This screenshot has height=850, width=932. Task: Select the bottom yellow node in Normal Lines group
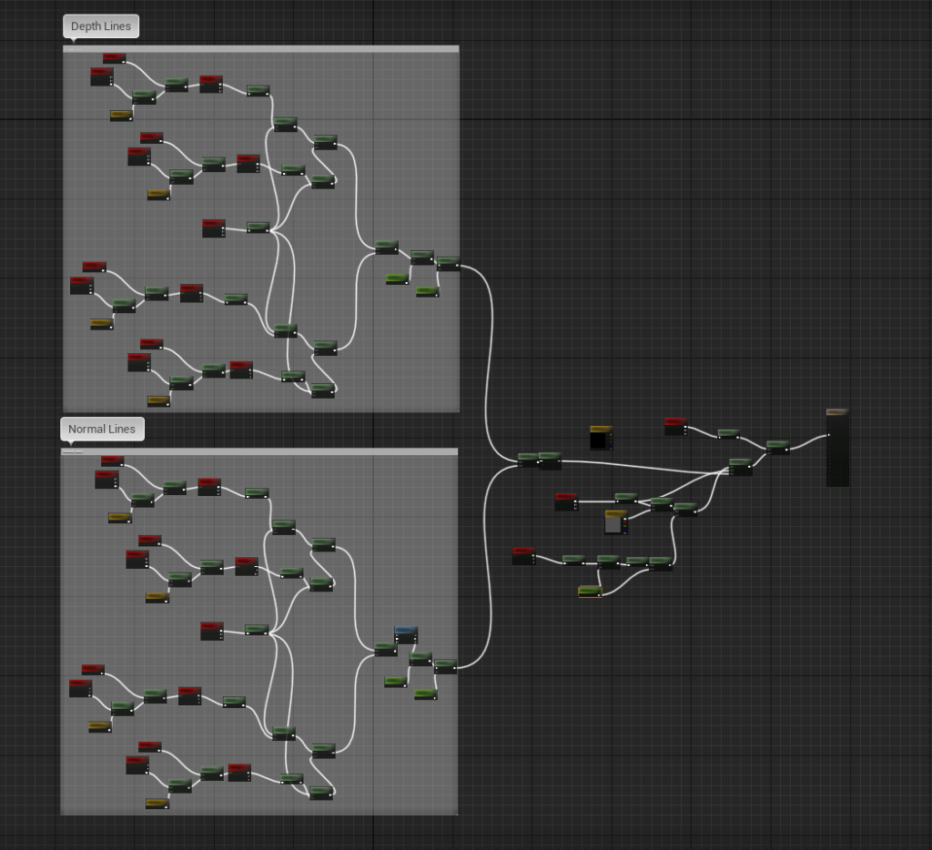(157, 804)
